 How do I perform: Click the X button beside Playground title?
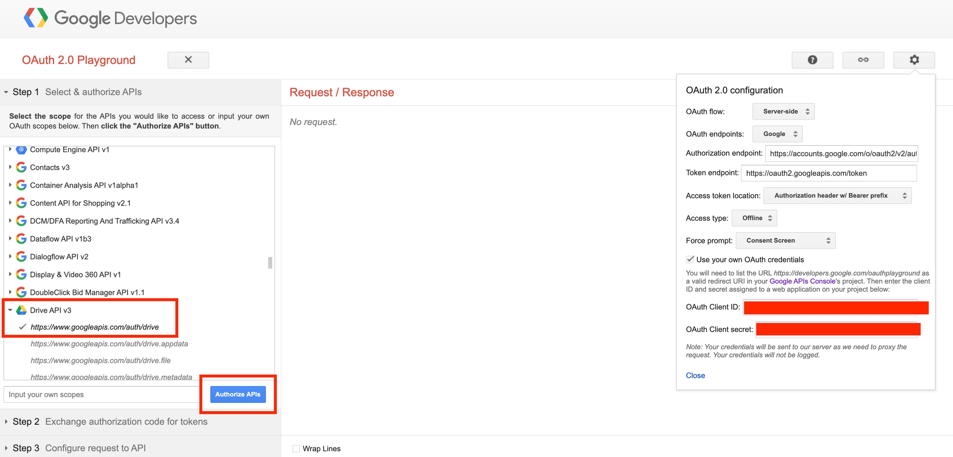point(188,60)
